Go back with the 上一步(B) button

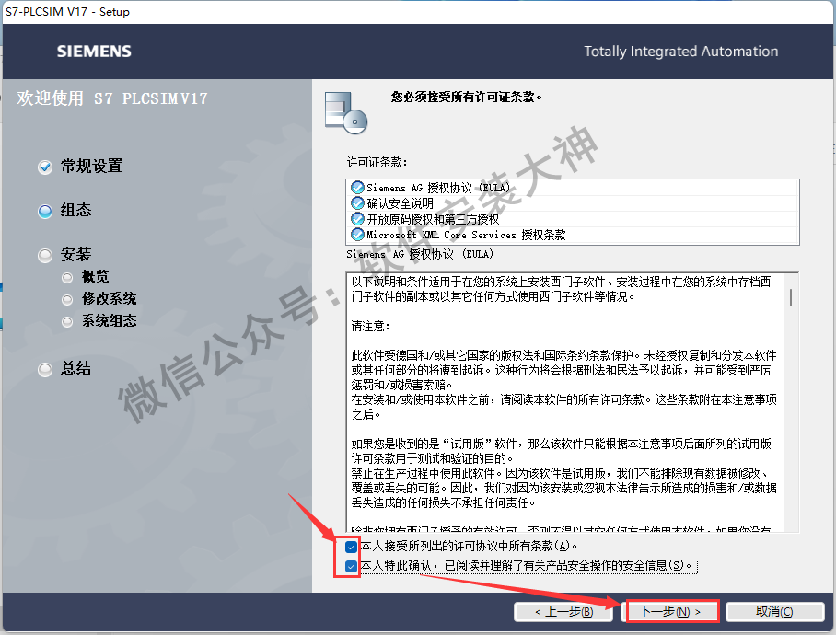[563, 612]
